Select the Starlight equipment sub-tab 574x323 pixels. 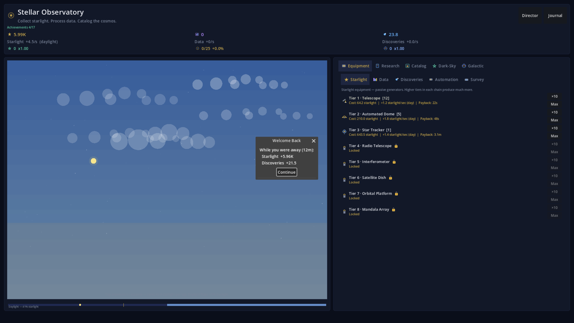pyautogui.click(x=355, y=80)
